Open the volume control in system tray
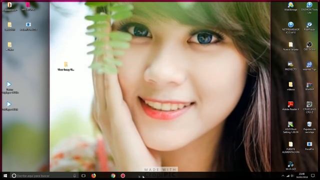 click(292, 175)
